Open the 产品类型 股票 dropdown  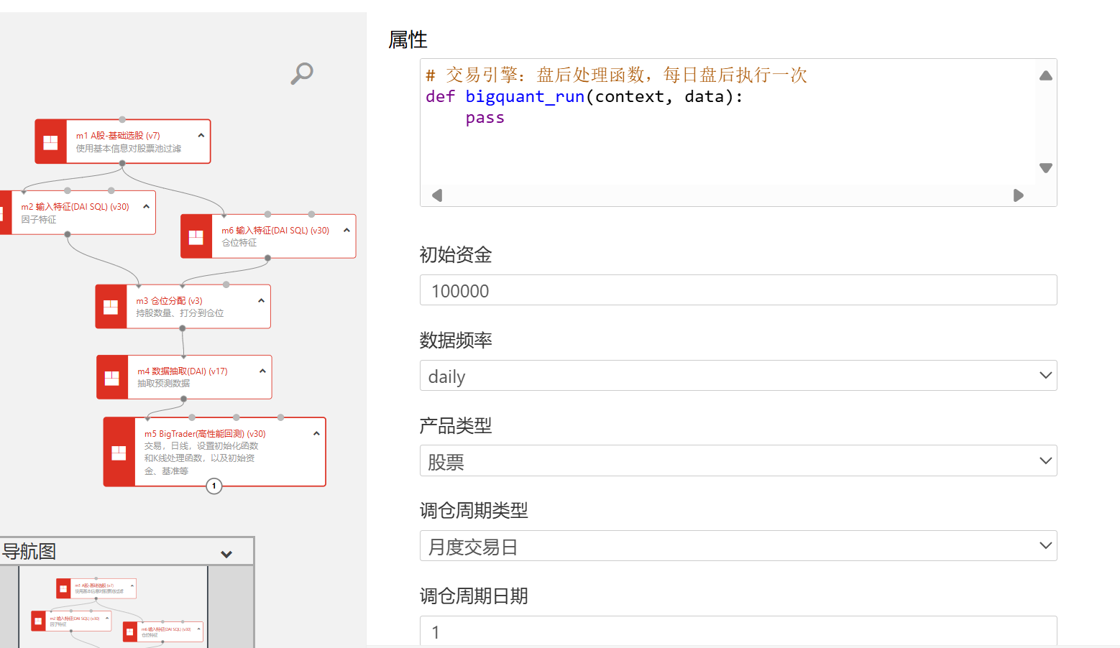(x=738, y=461)
